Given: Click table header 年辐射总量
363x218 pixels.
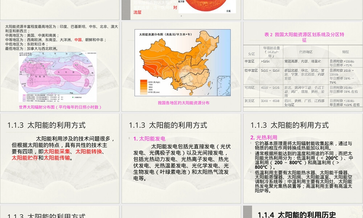Looking at the screenshot, I should (x=271, y=48).
